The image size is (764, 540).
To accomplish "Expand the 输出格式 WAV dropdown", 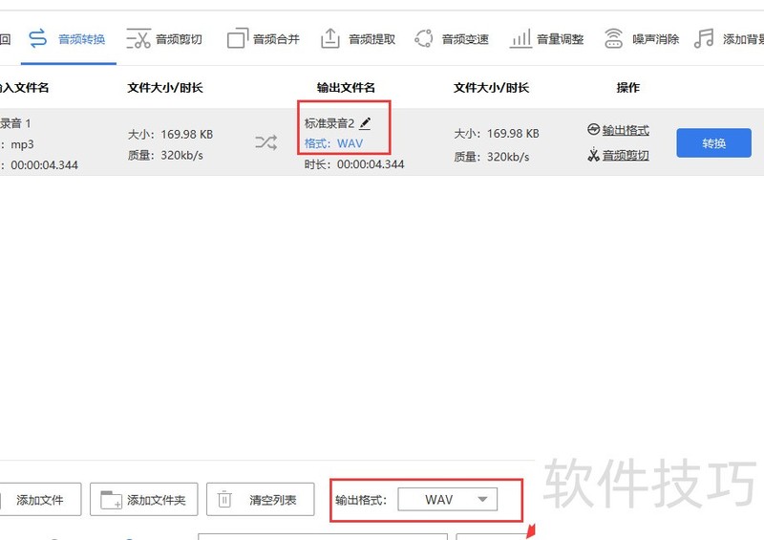I will (448, 500).
